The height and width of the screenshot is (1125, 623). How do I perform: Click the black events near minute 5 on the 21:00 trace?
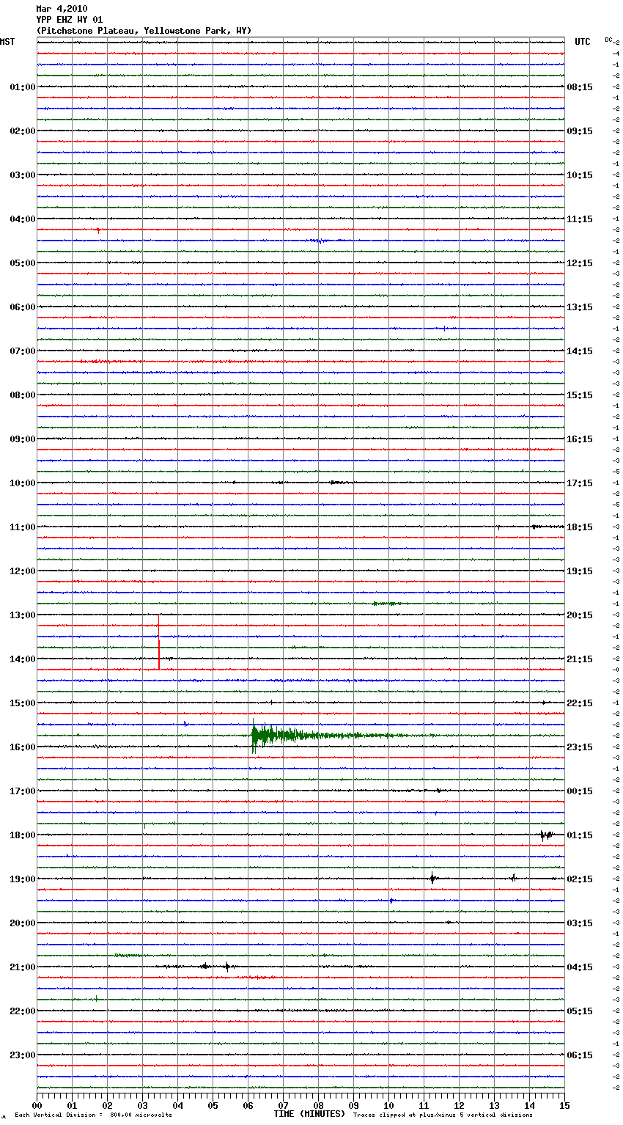coord(215,967)
